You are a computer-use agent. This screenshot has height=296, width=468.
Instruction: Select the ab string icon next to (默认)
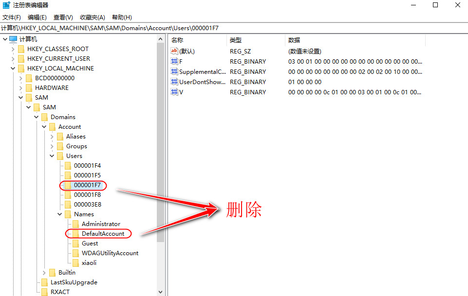174,51
